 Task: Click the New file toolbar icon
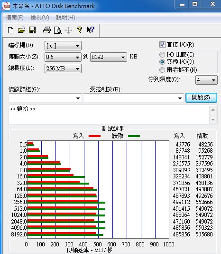click(10, 30)
